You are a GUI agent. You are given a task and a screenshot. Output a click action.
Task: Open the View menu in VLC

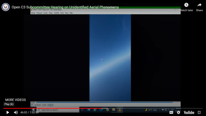click(67, 13)
